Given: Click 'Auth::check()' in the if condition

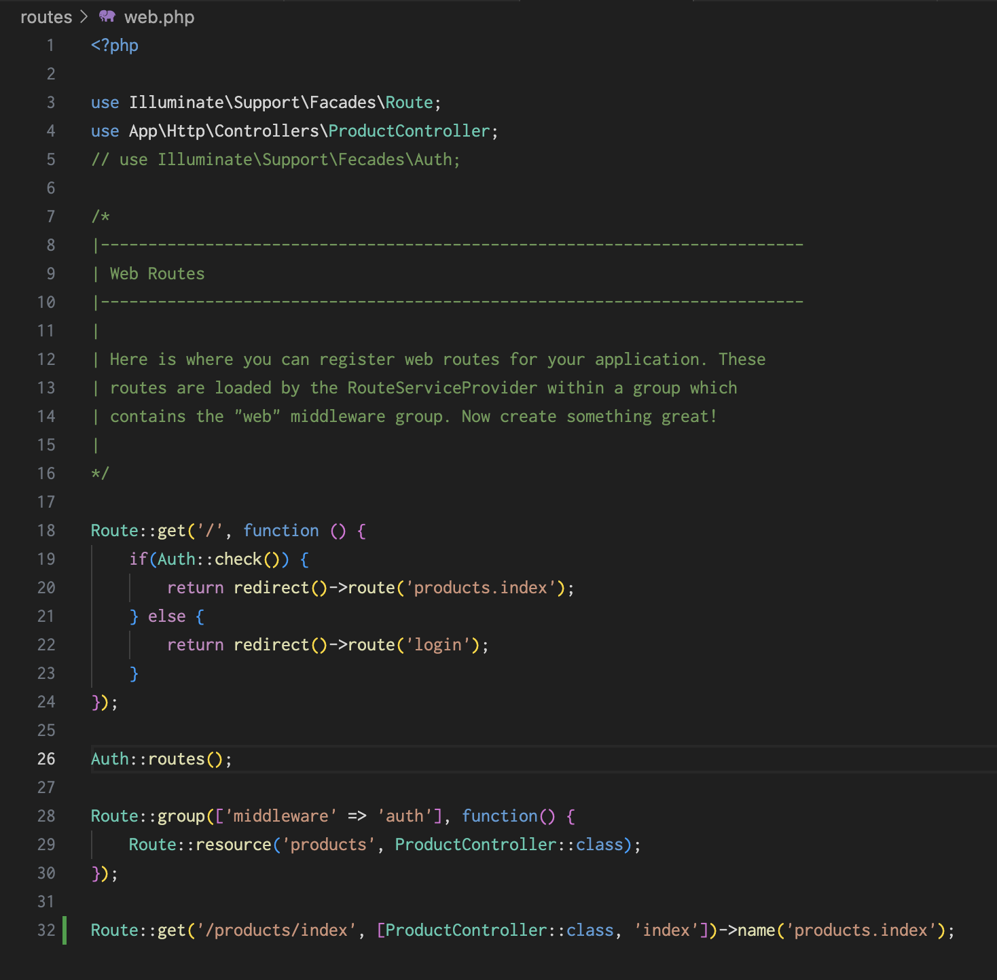Looking at the screenshot, I should (219, 559).
